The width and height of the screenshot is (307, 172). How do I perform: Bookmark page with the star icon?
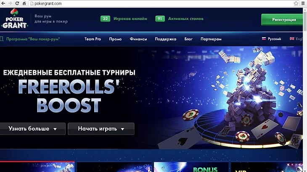[296, 3]
